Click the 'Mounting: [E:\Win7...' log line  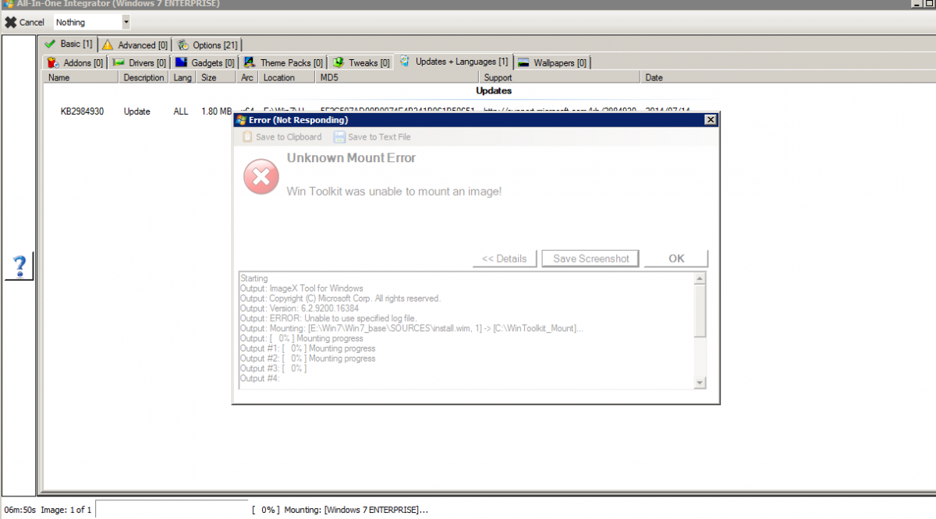[411, 328]
